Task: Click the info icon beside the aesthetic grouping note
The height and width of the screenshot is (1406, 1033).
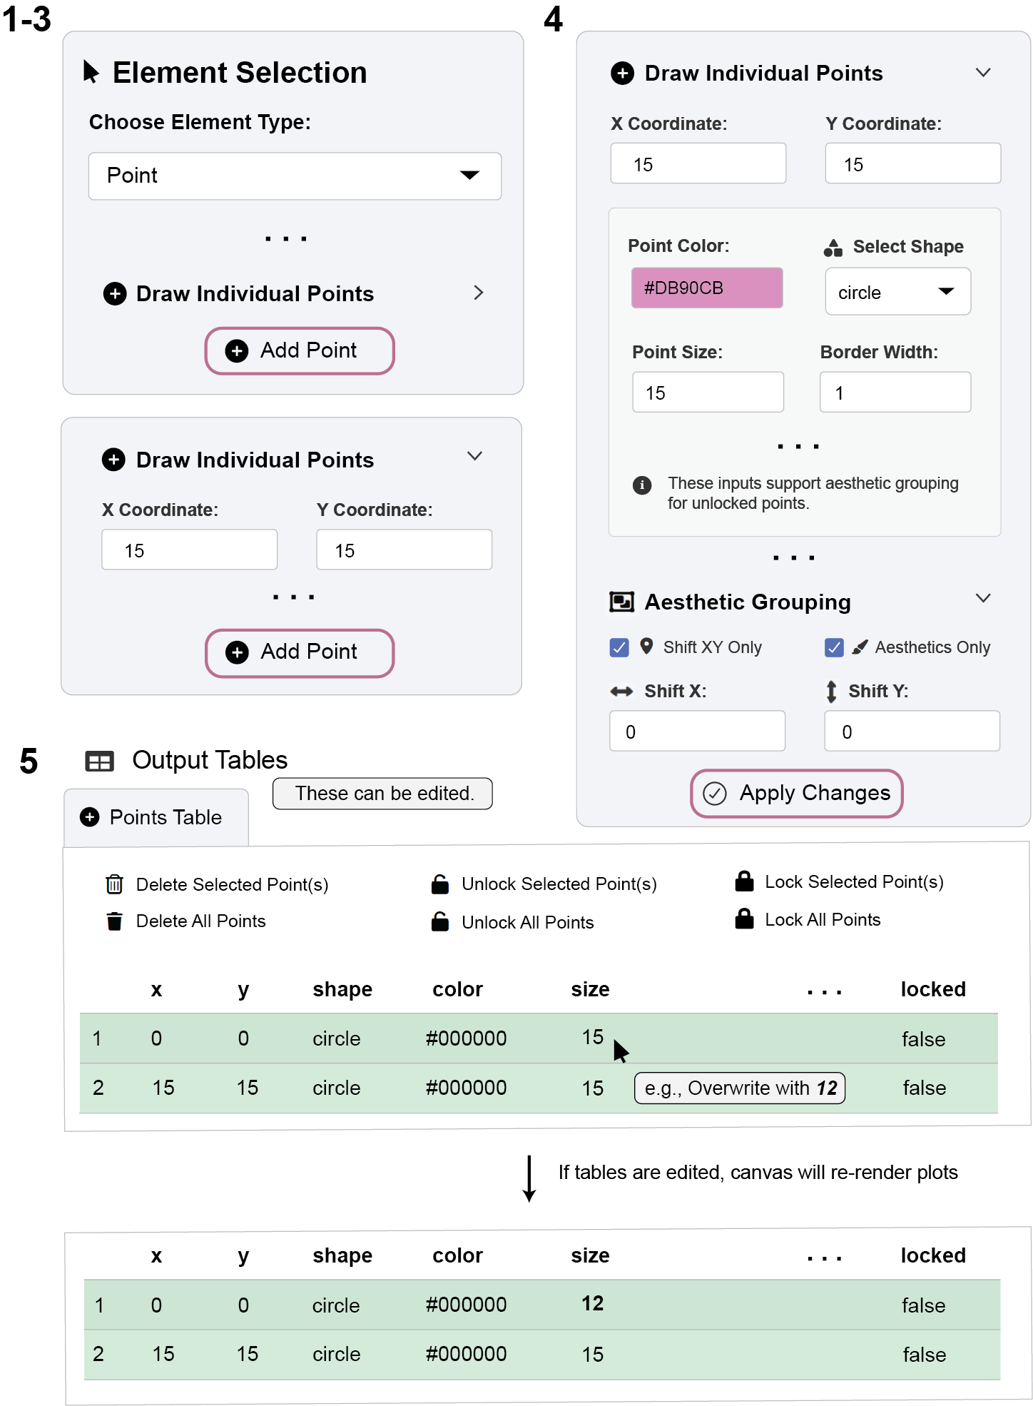Action: (x=642, y=485)
